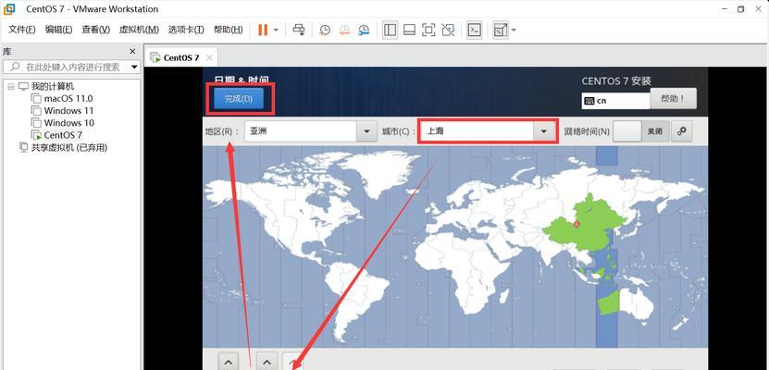The height and width of the screenshot is (370, 769).
Task: Open the 虚拟机(M) menu
Action: click(x=139, y=30)
